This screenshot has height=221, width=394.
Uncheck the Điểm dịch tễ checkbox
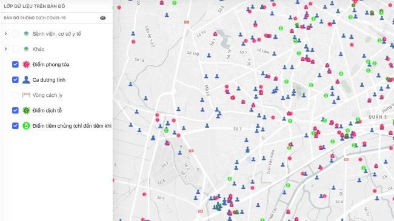(x=15, y=110)
